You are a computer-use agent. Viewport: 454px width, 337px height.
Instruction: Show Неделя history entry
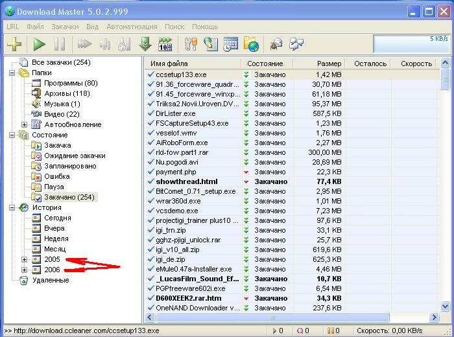click(56, 239)
